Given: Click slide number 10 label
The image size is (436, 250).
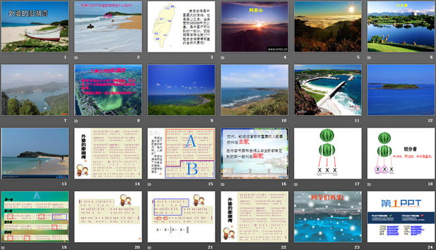Looking at the screenshot, I should pos(283,120).
